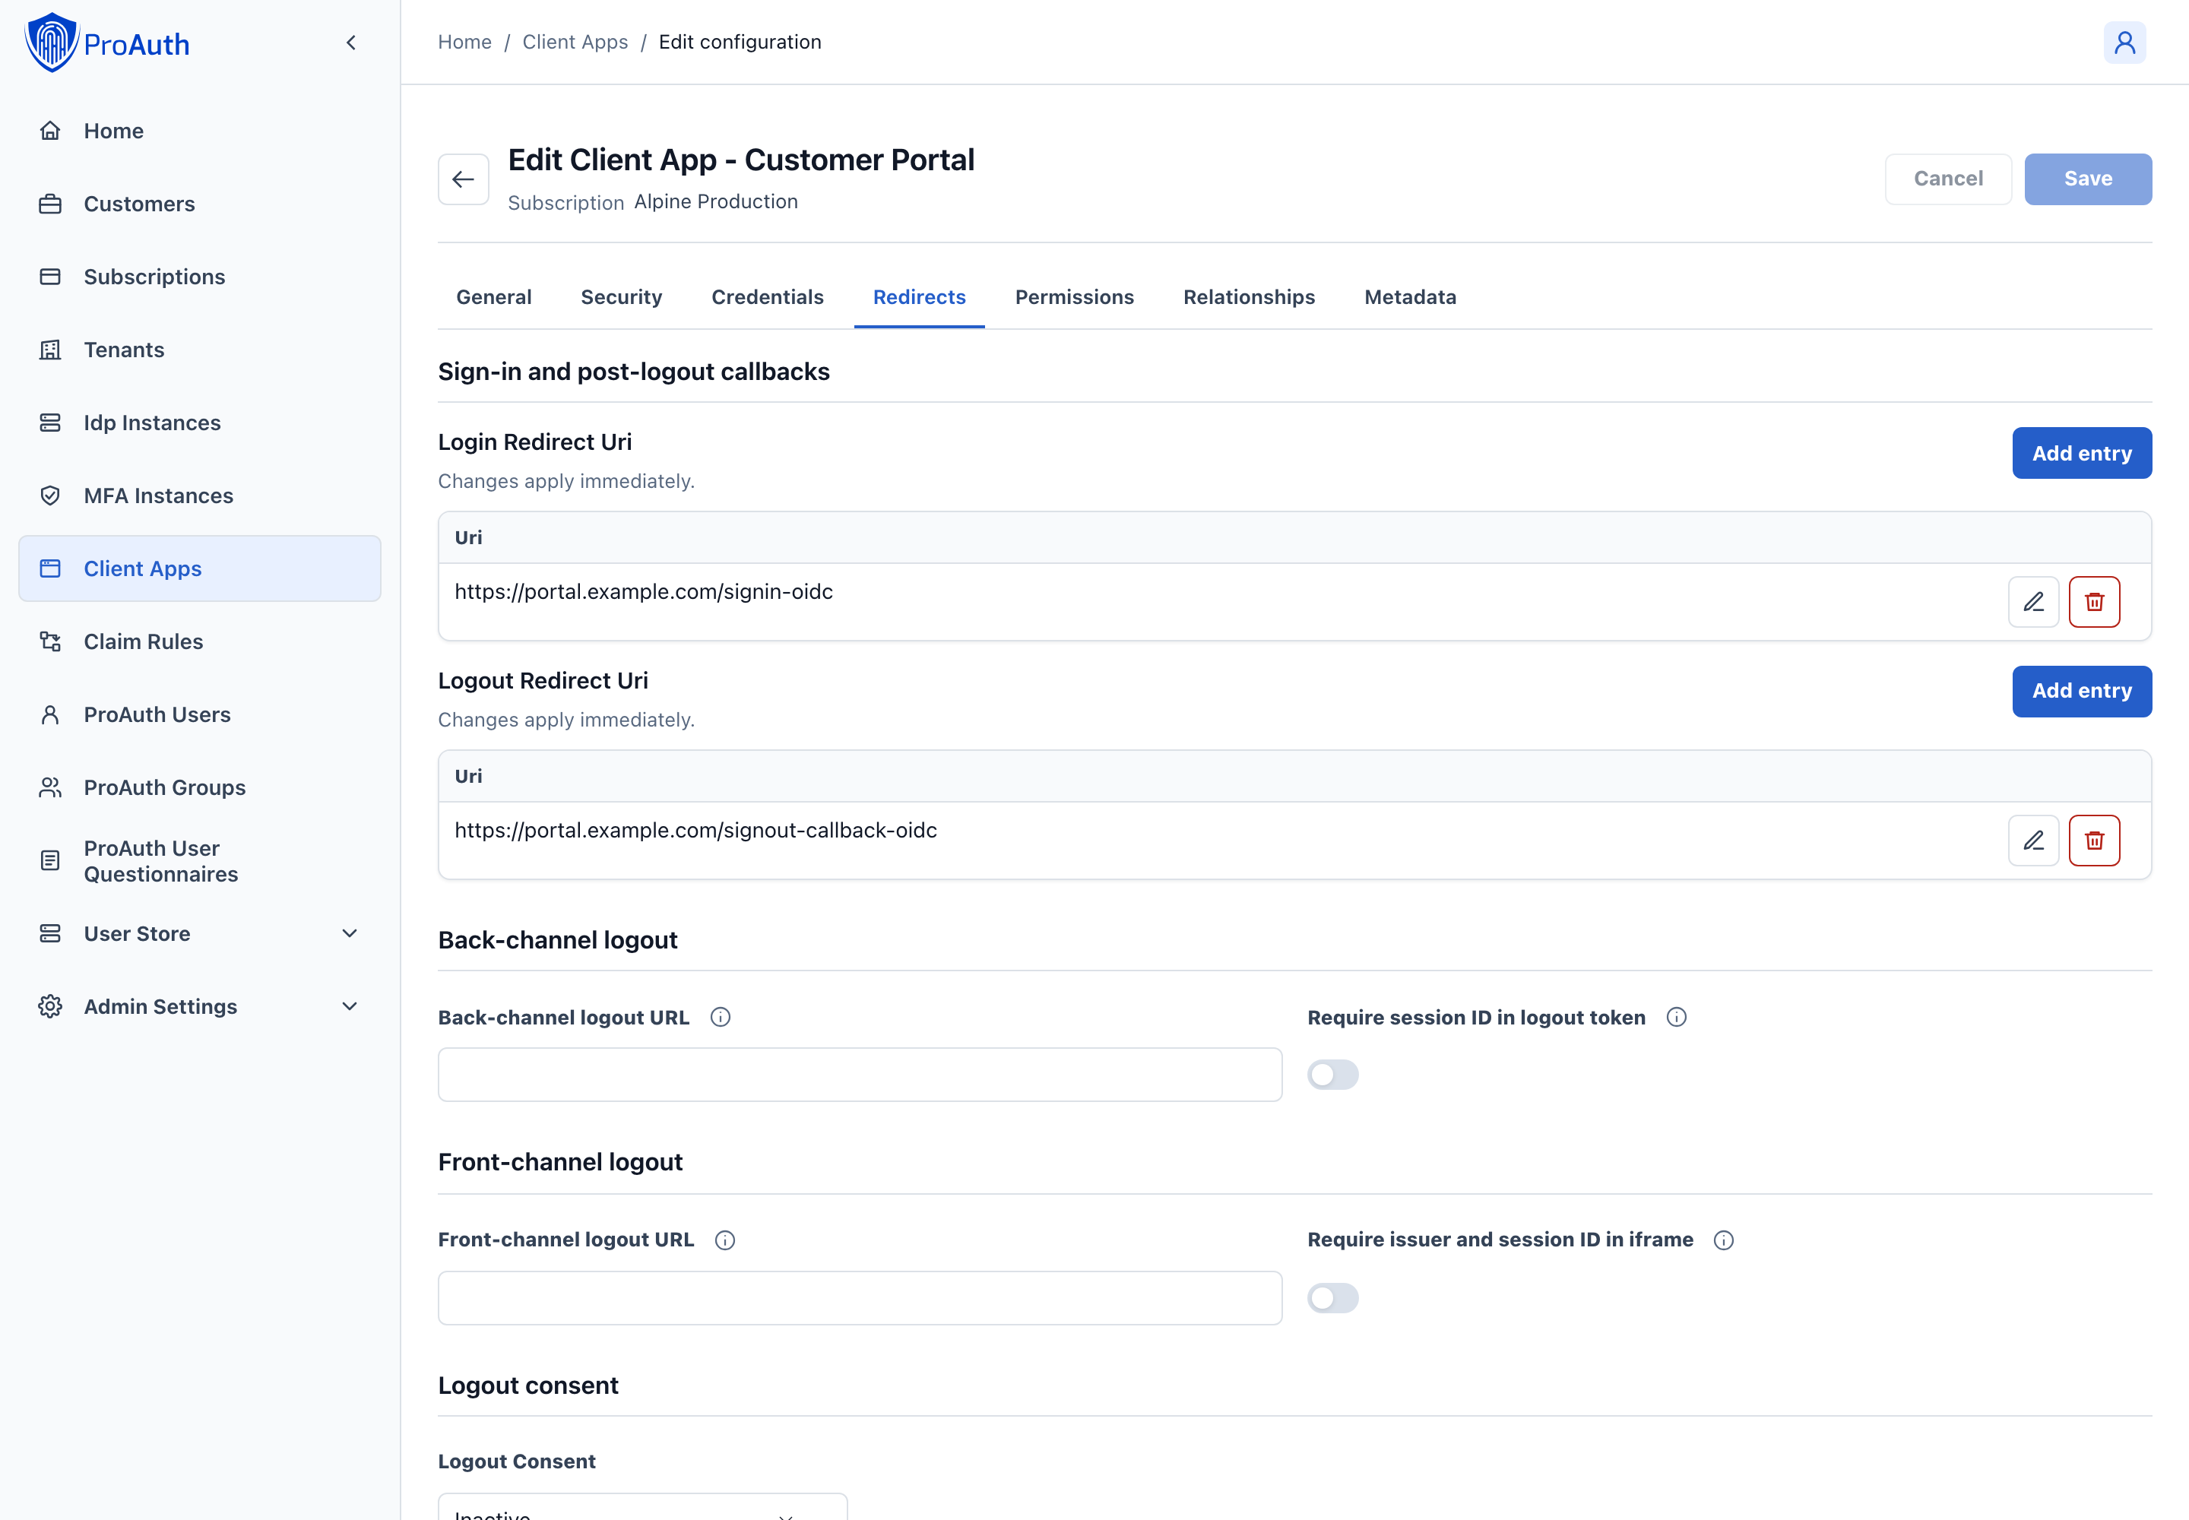
Task: Switch to the Permissions tab
Action: [x=1073, y=297]
